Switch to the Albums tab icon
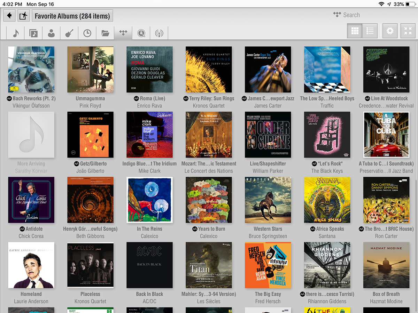 pyautogui.click(x=33, y=33)
